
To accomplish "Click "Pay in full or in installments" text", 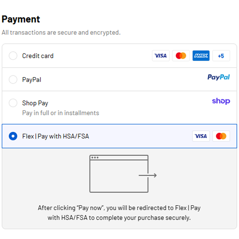I will 61,113.
